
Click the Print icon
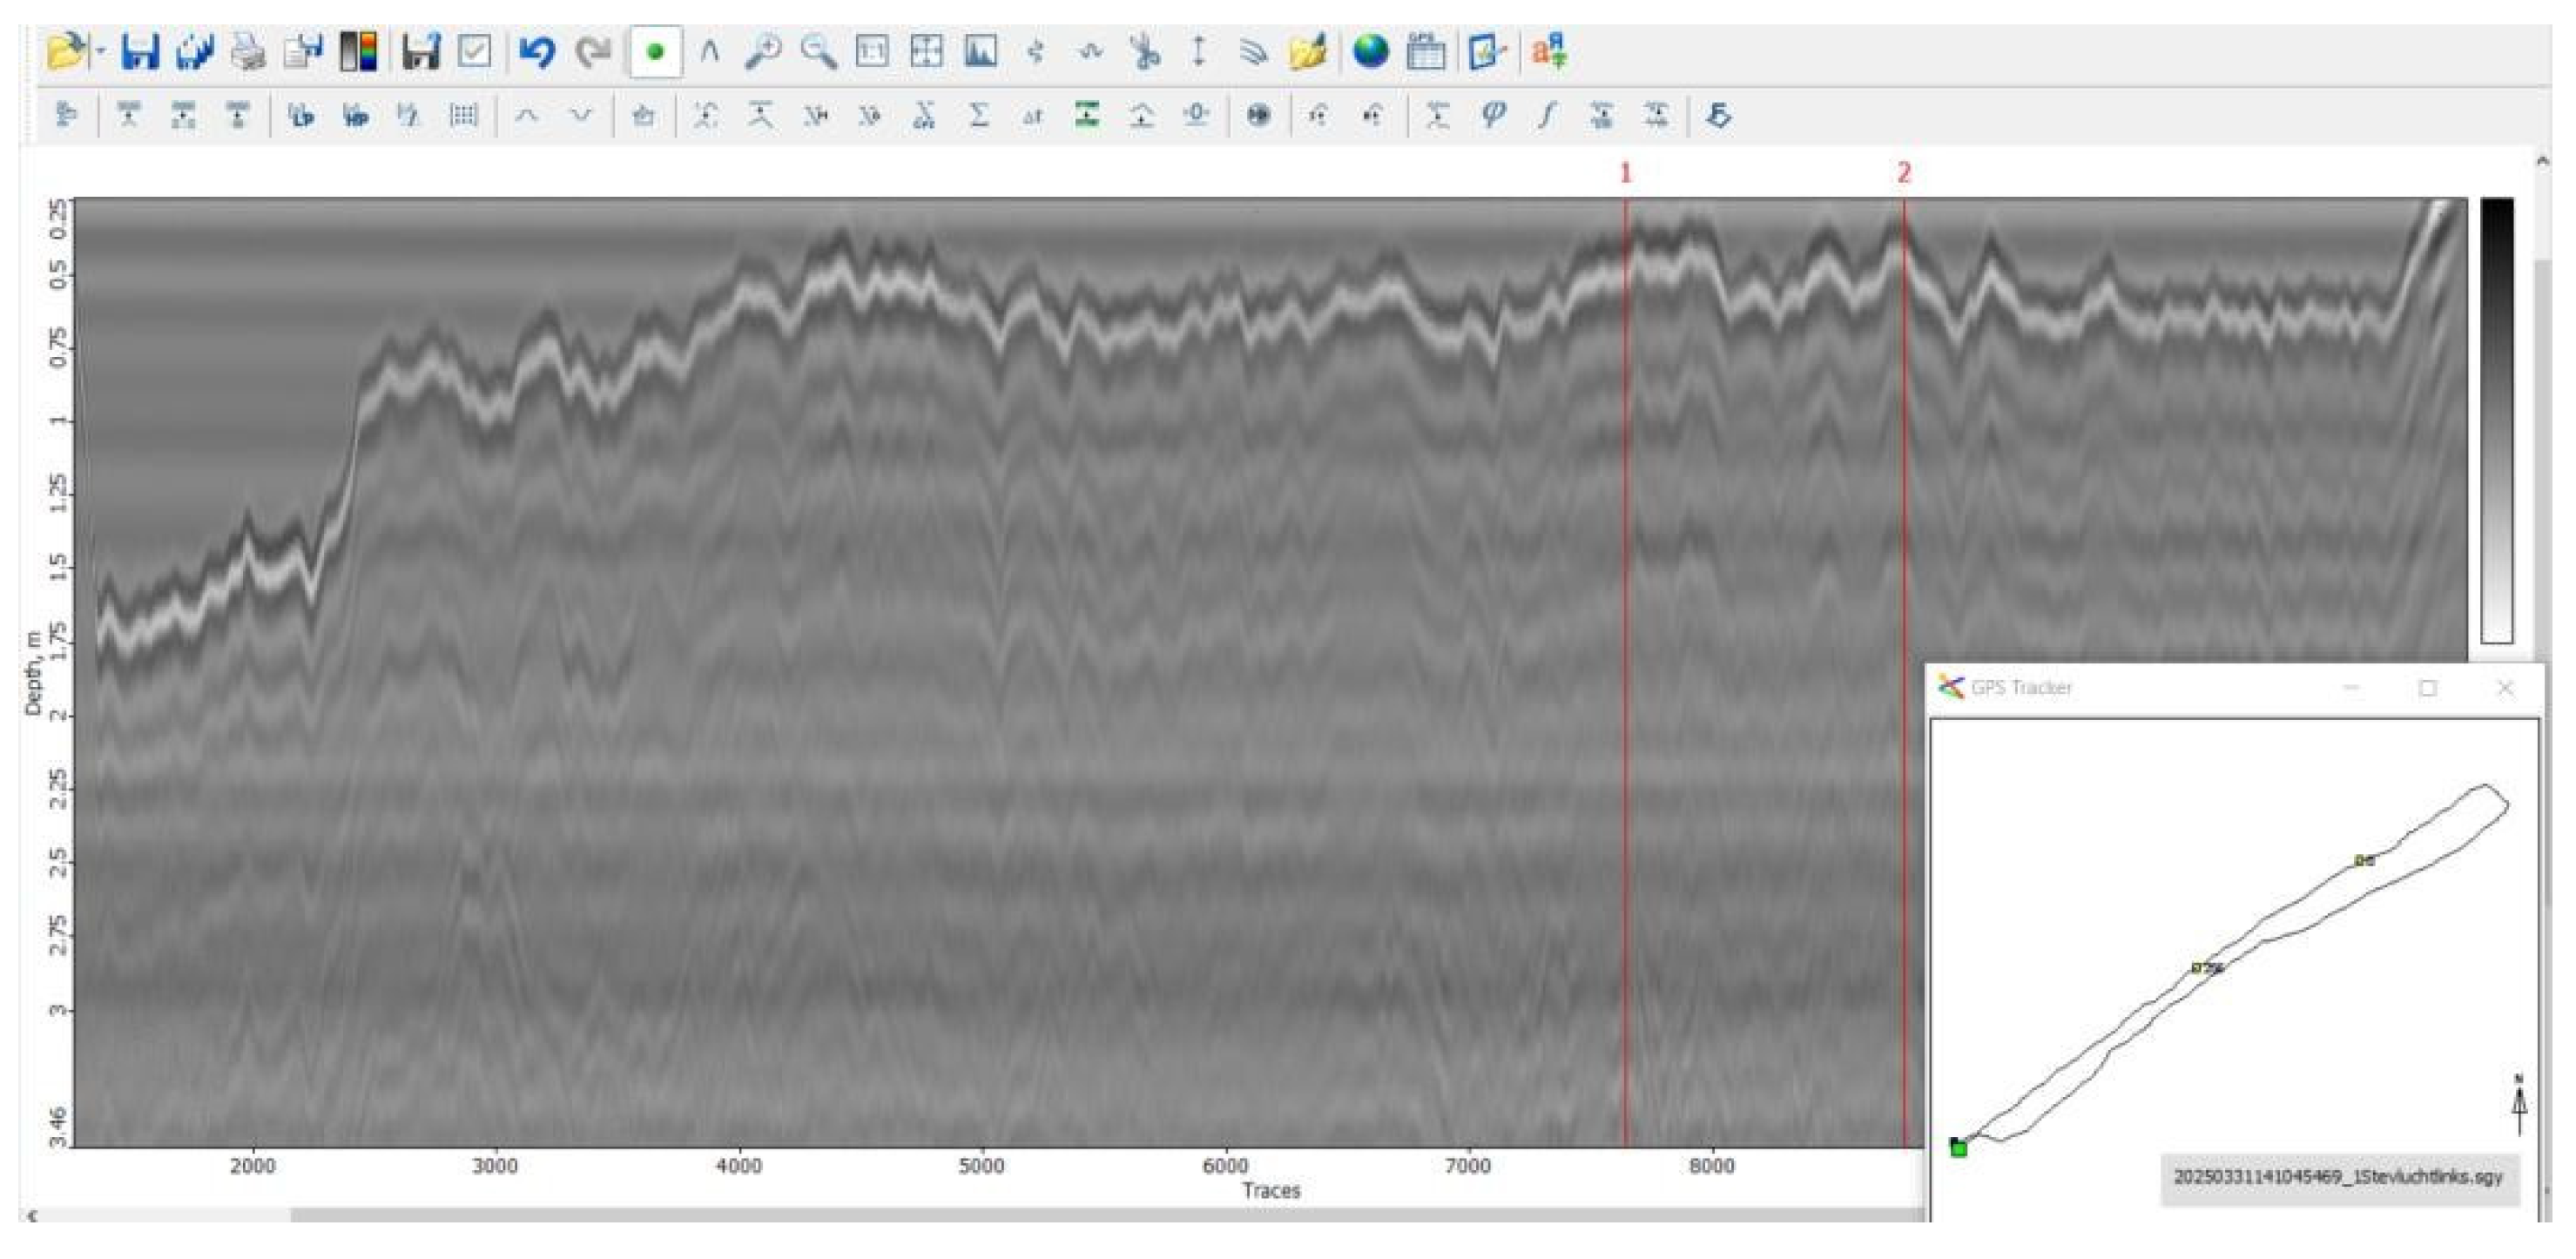(x=247, y=50)
